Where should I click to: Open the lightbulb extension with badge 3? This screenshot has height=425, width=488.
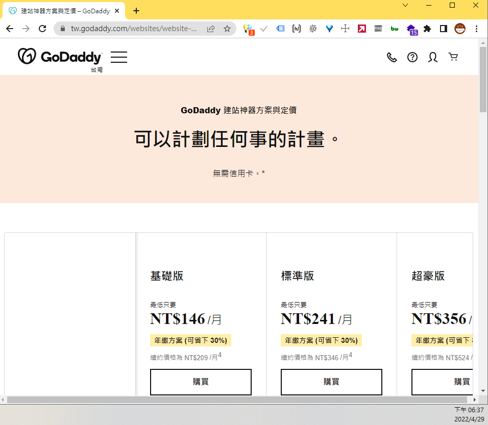click(249, 29)
